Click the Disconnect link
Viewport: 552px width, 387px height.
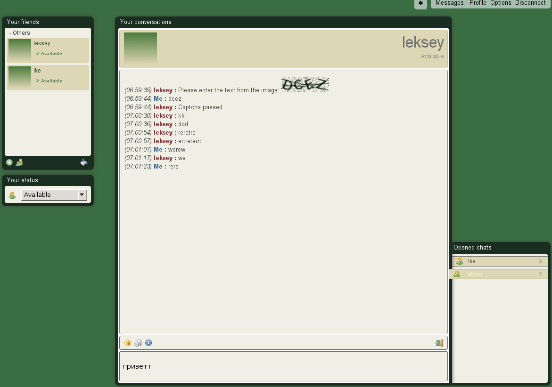coord(530,3)
